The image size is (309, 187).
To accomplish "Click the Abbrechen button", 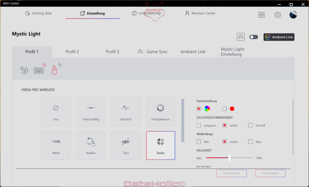I will pos(231,173).
